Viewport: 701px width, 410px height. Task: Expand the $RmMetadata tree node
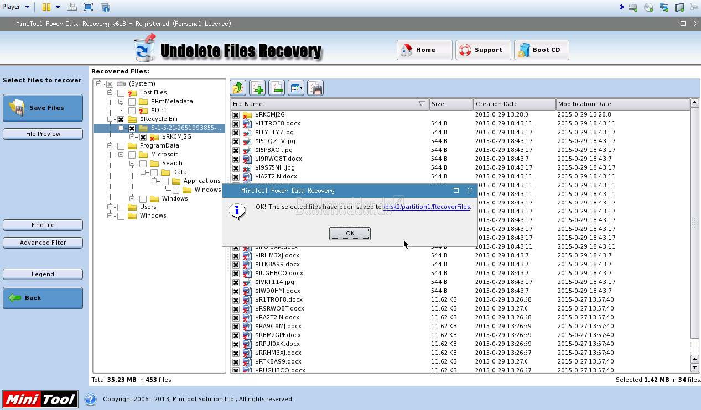pyautogui.click(x=121, y=101)
